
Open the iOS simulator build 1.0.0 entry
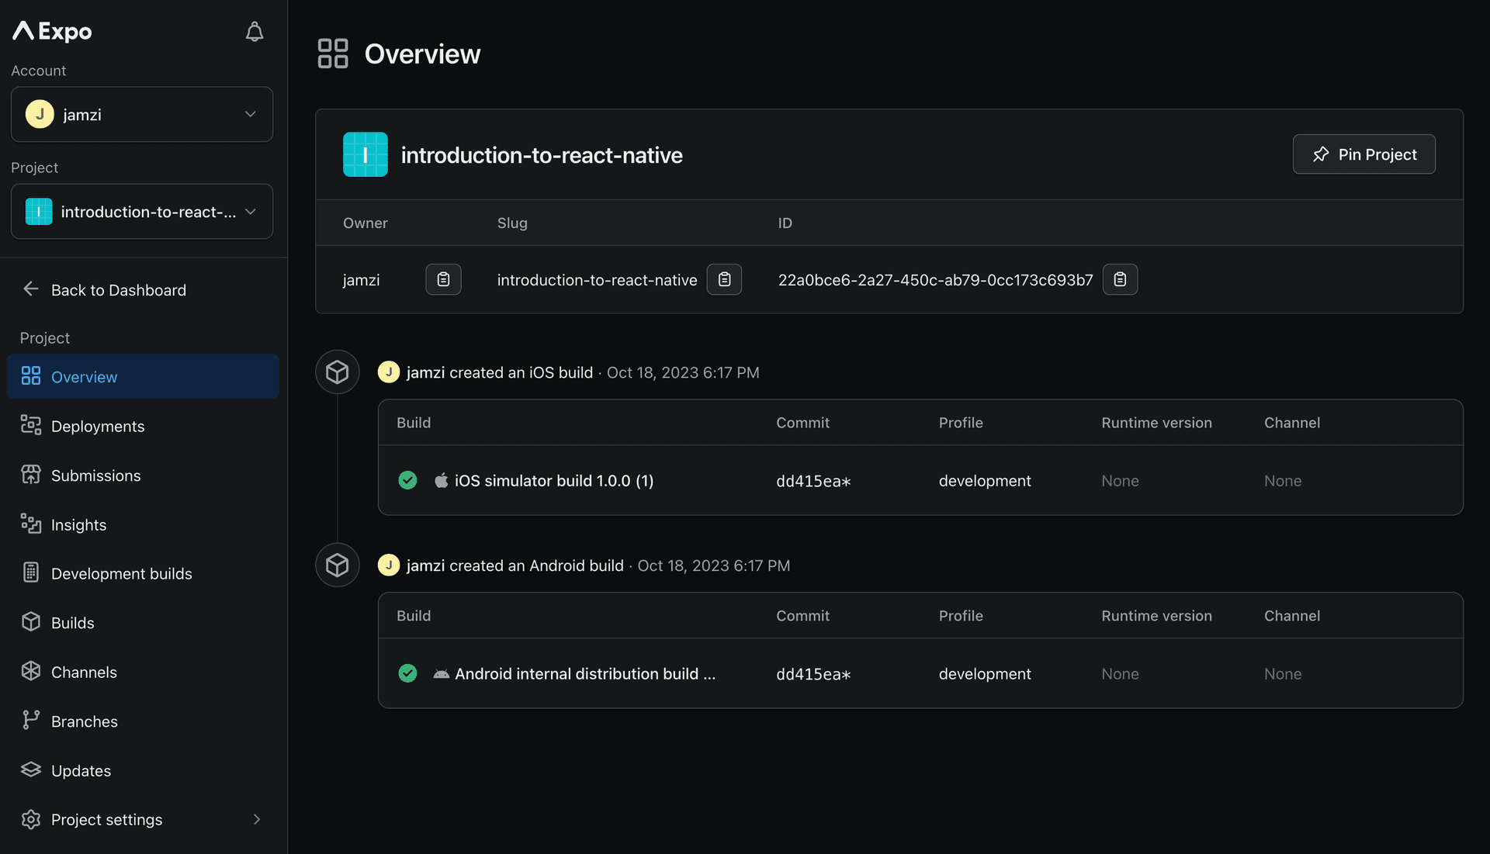[554, 480]
